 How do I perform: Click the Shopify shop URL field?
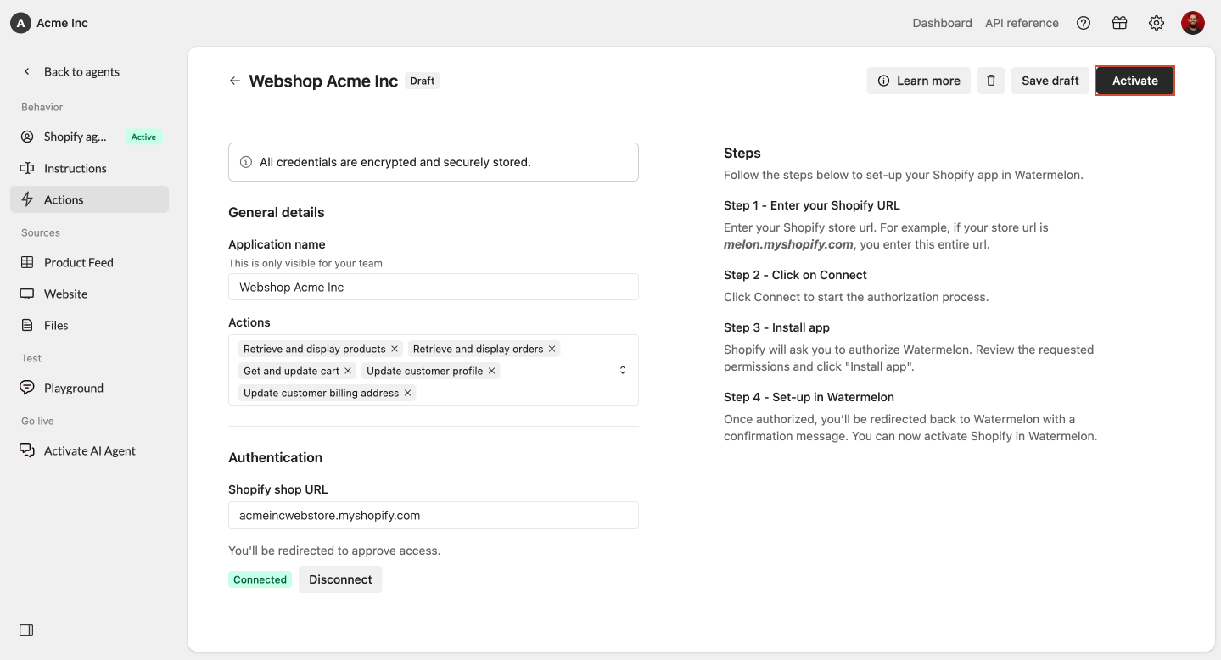coord(434,515)
